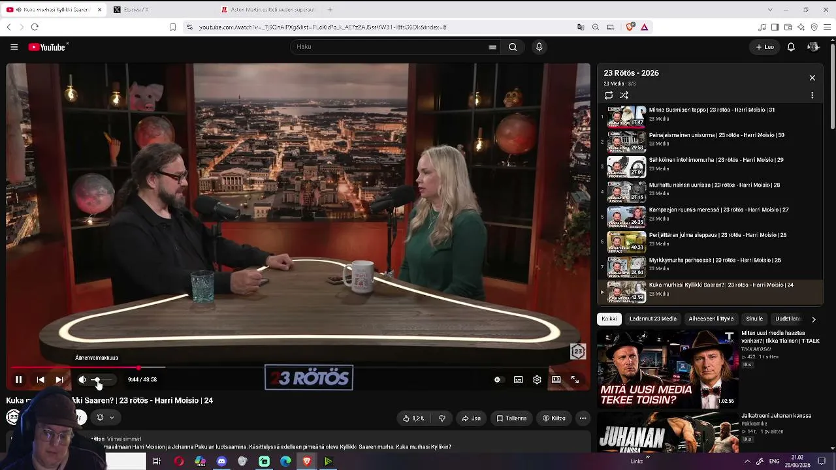
Task: Open 'Kampaajan ruumis meressä' thumbnail in playlist
Action: 626,217
